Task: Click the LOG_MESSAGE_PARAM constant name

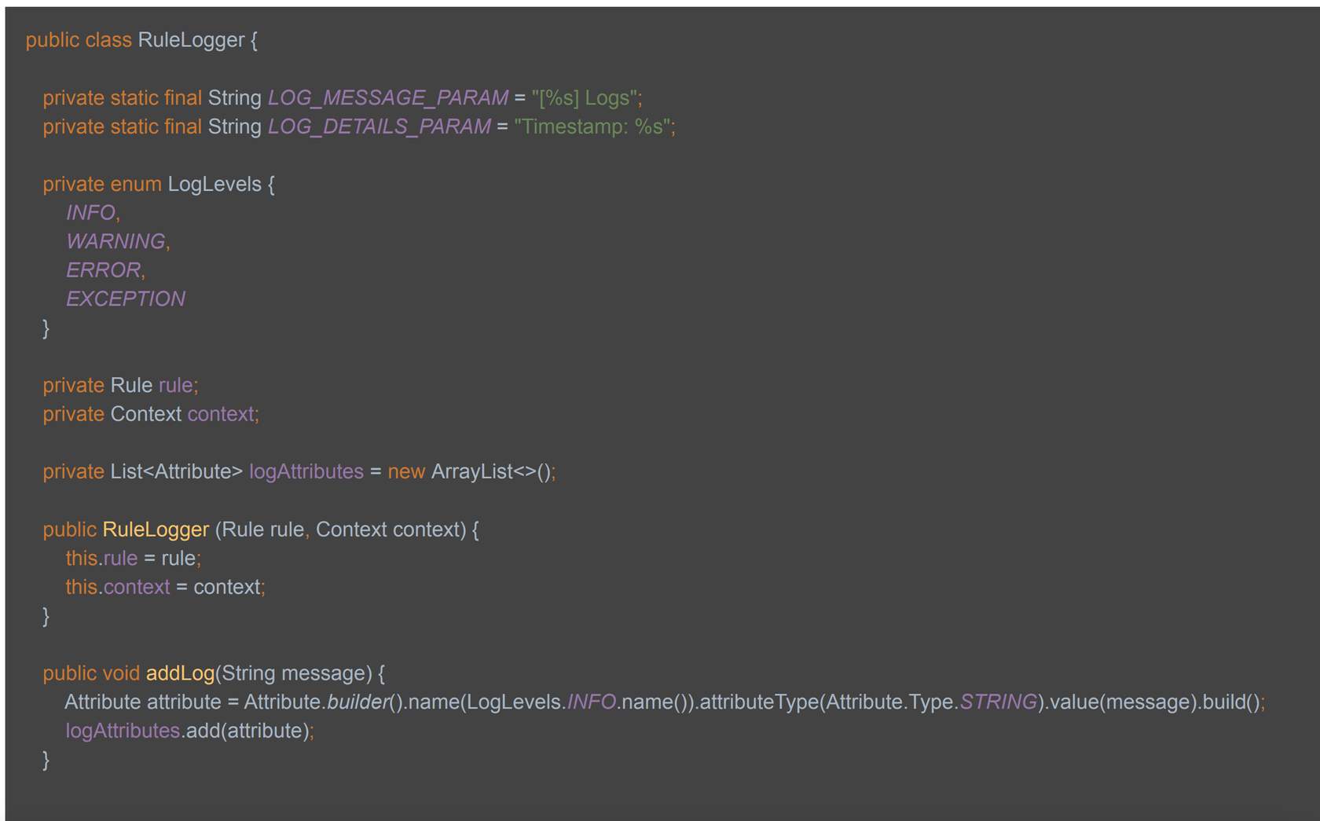Action: point(388,98)
